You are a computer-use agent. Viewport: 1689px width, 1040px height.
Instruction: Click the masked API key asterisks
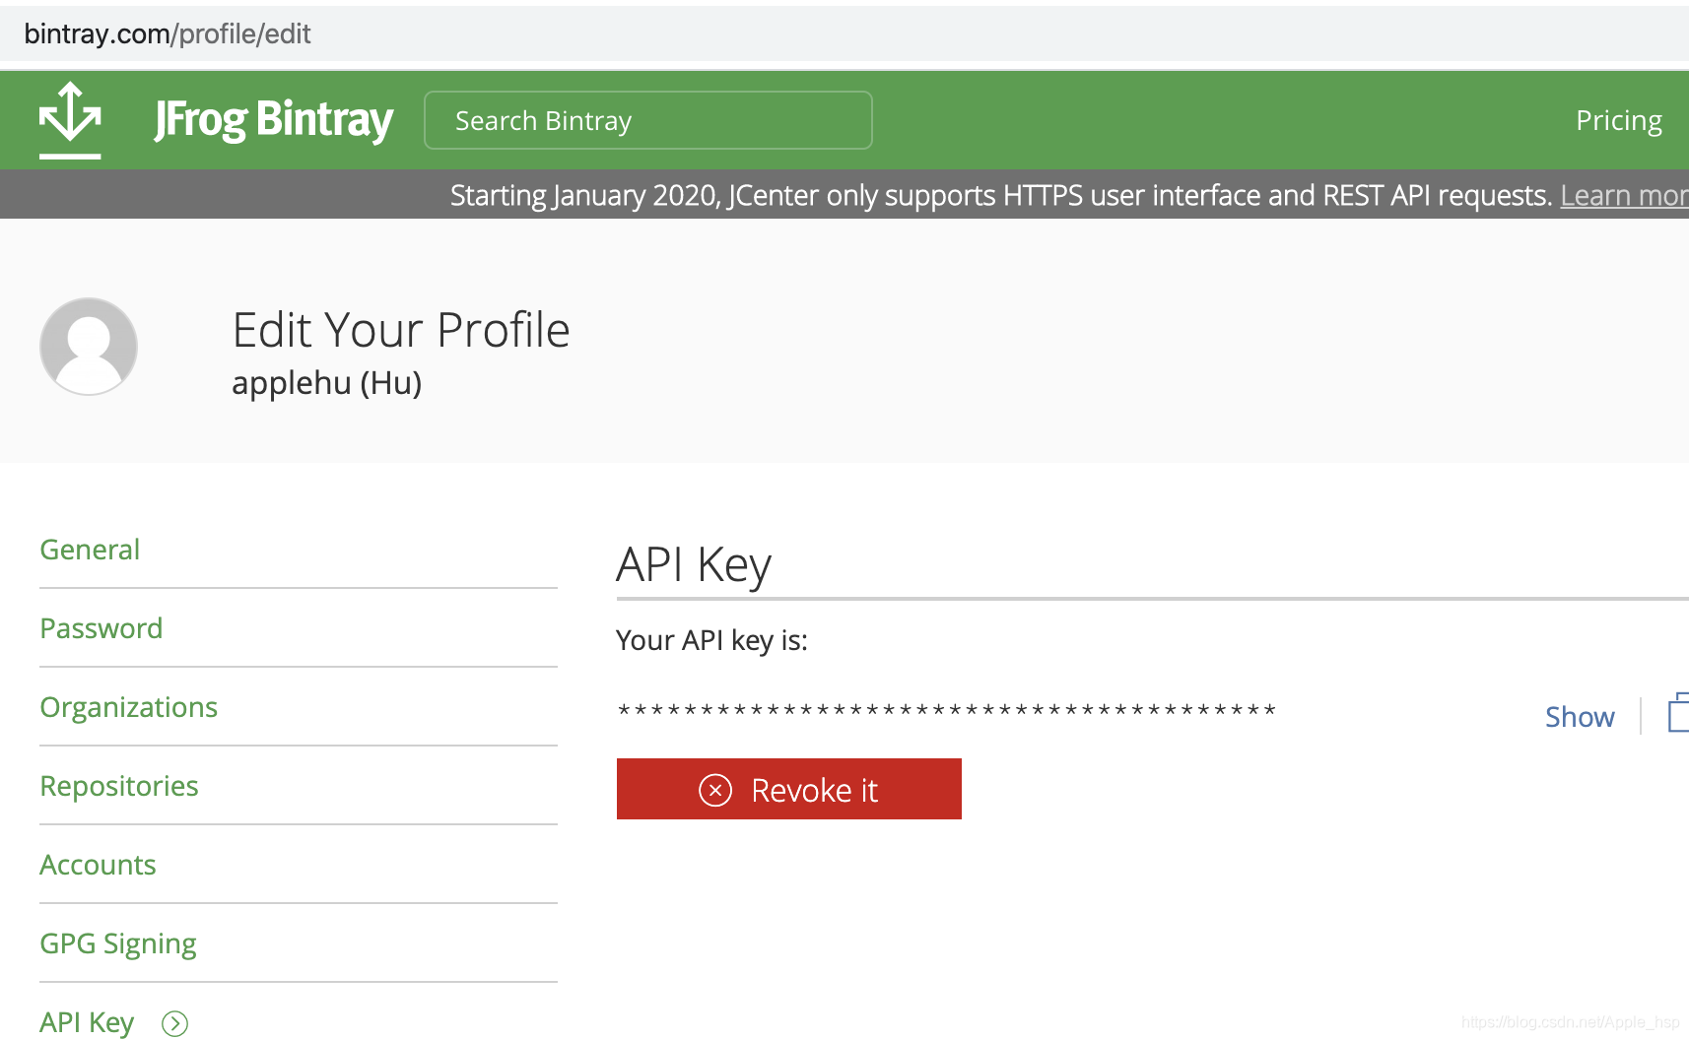click(x=947, y=710)
